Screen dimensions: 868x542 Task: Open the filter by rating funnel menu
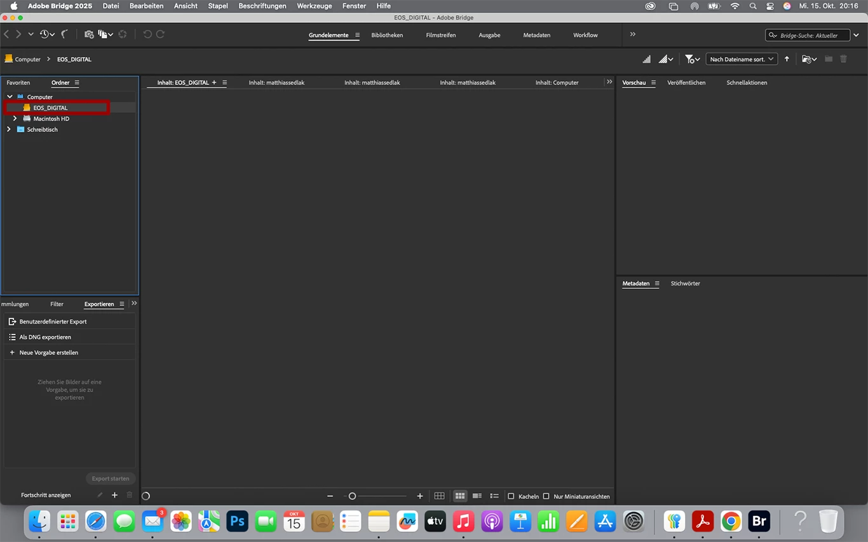[x=693, y=59]
